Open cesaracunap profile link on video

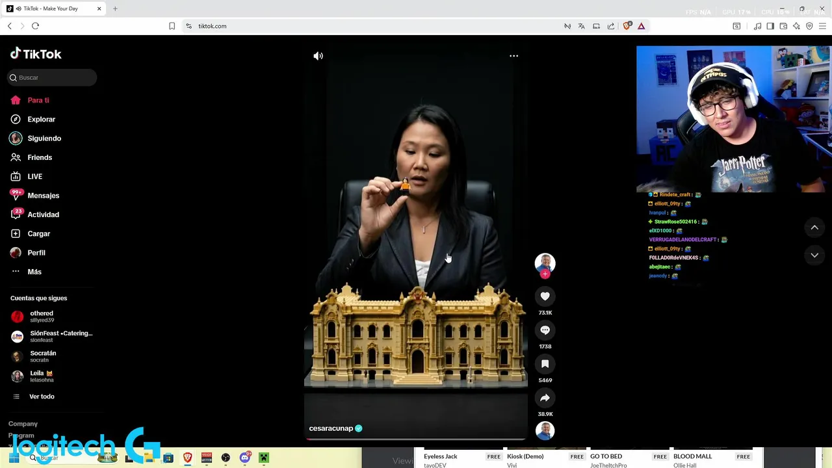(331, 428)
